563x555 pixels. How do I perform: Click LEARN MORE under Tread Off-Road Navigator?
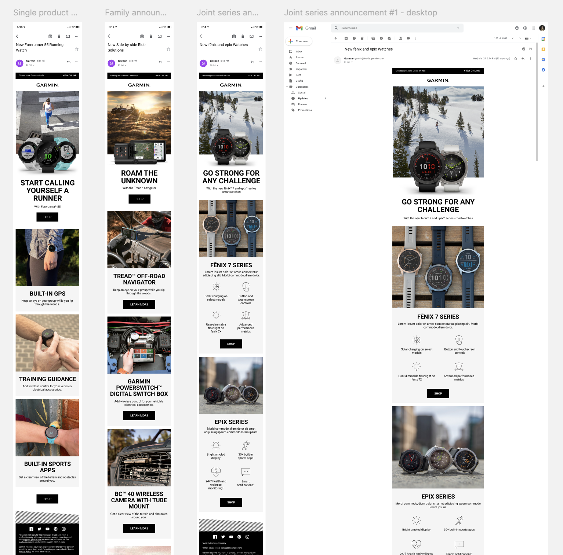[139, 304]
